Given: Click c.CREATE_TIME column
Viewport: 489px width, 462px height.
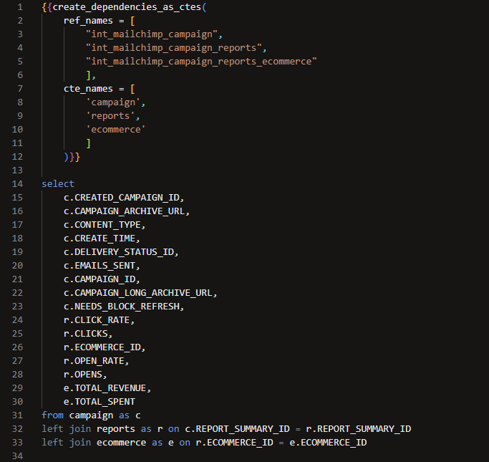Looking at the screenshot, I should point(100,239).
